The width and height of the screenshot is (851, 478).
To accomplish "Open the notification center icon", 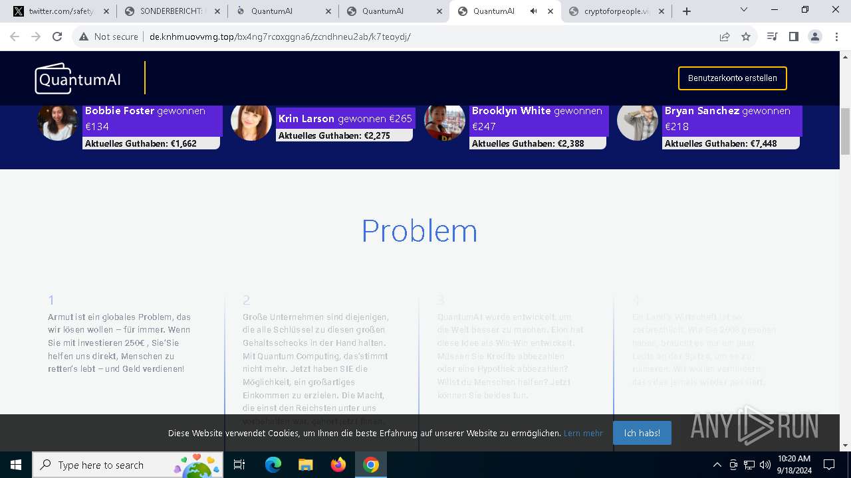I will coord(829,465).
